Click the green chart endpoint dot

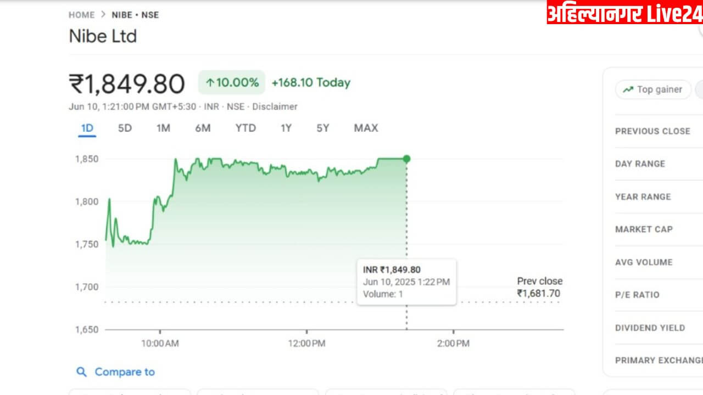coord(406,159)
